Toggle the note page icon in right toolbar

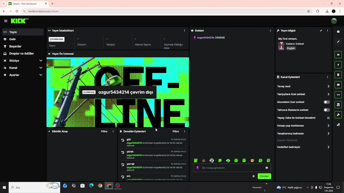point(338,75)
